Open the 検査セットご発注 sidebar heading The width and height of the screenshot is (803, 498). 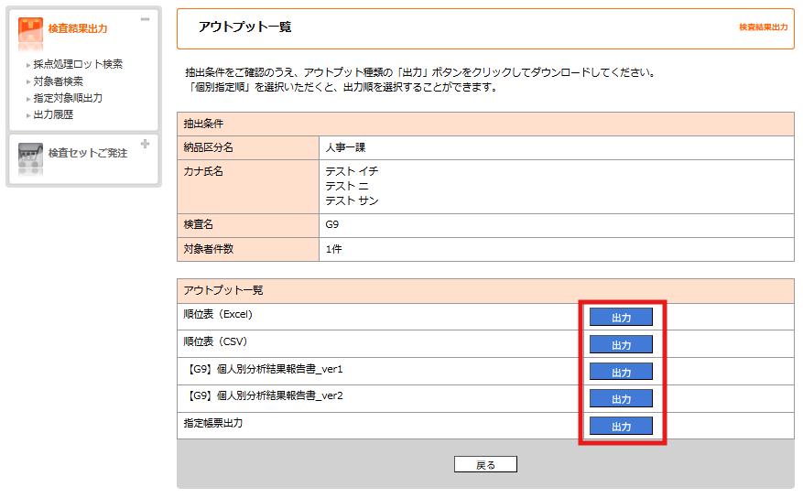coord(87,153)
